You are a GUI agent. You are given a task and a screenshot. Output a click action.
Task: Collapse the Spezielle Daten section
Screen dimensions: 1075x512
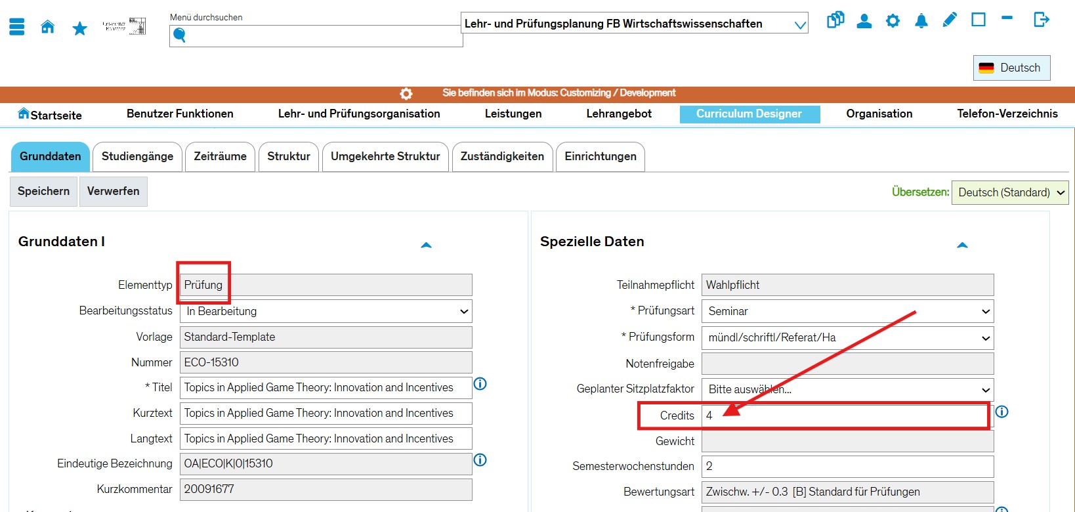[x=962, y=245]
